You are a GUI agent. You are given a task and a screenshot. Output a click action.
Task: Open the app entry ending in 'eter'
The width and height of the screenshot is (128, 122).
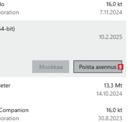coord(5,86)
